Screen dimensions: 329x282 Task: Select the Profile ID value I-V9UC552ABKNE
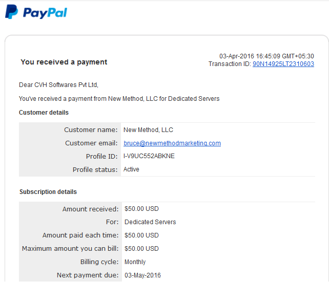click(149, 156)
